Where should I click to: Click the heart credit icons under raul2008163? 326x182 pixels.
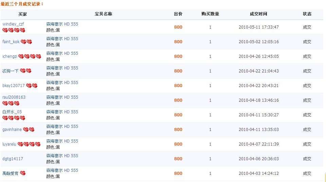tap(11, 103)
